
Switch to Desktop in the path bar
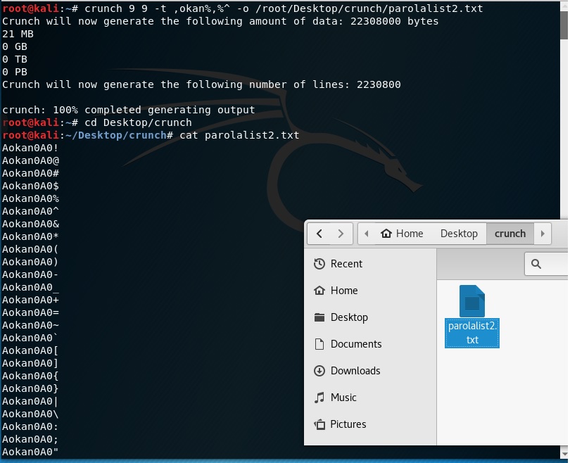coord(459,234)
